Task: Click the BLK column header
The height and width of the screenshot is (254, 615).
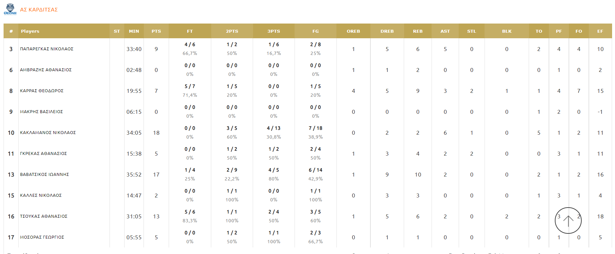Action: pos(507,31)
